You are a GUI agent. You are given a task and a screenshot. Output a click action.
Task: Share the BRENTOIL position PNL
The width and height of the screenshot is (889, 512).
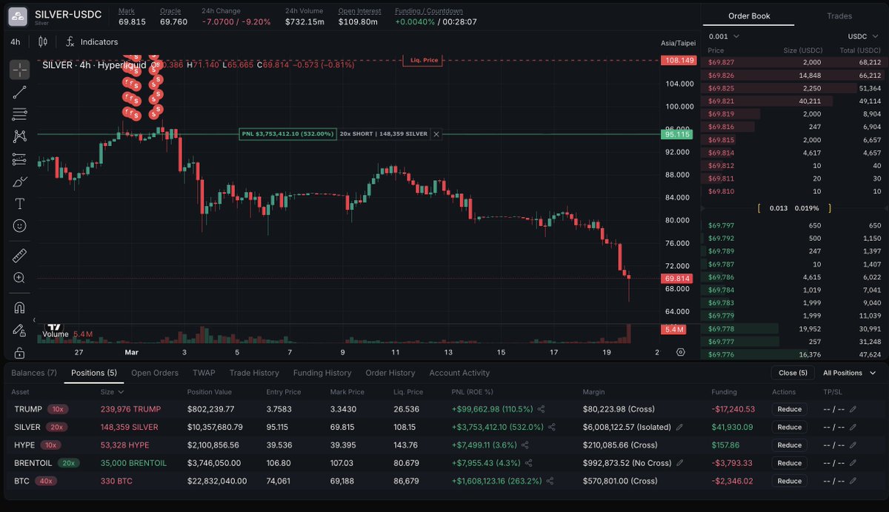click(530, 463)
